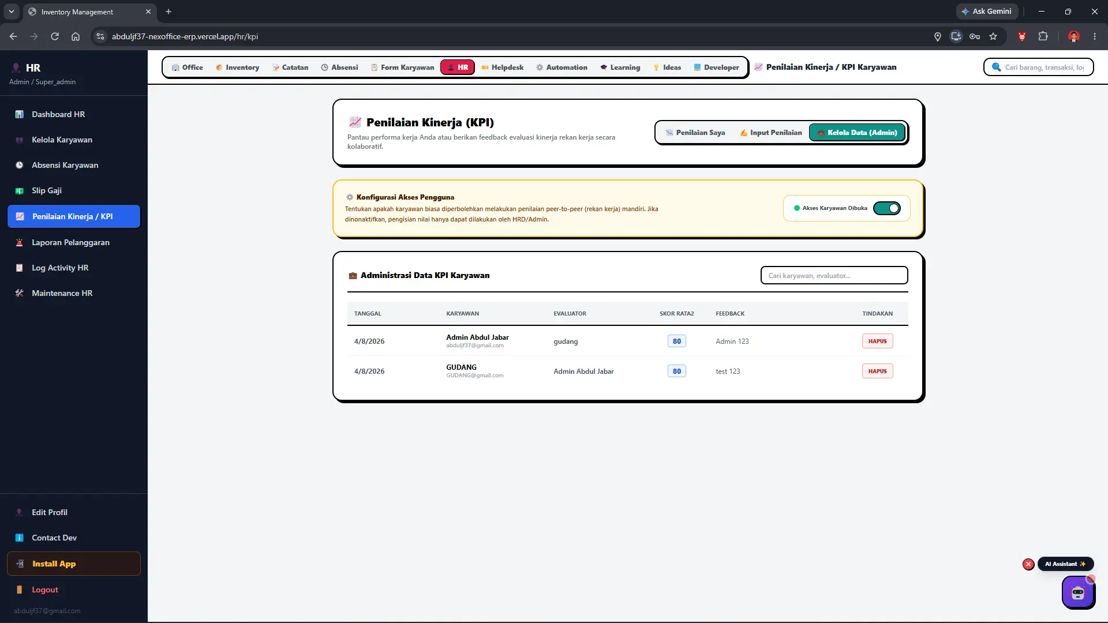Open Automation module tab
The width and height of the screenshot is (1108, 623).
[x=562, y=67]
